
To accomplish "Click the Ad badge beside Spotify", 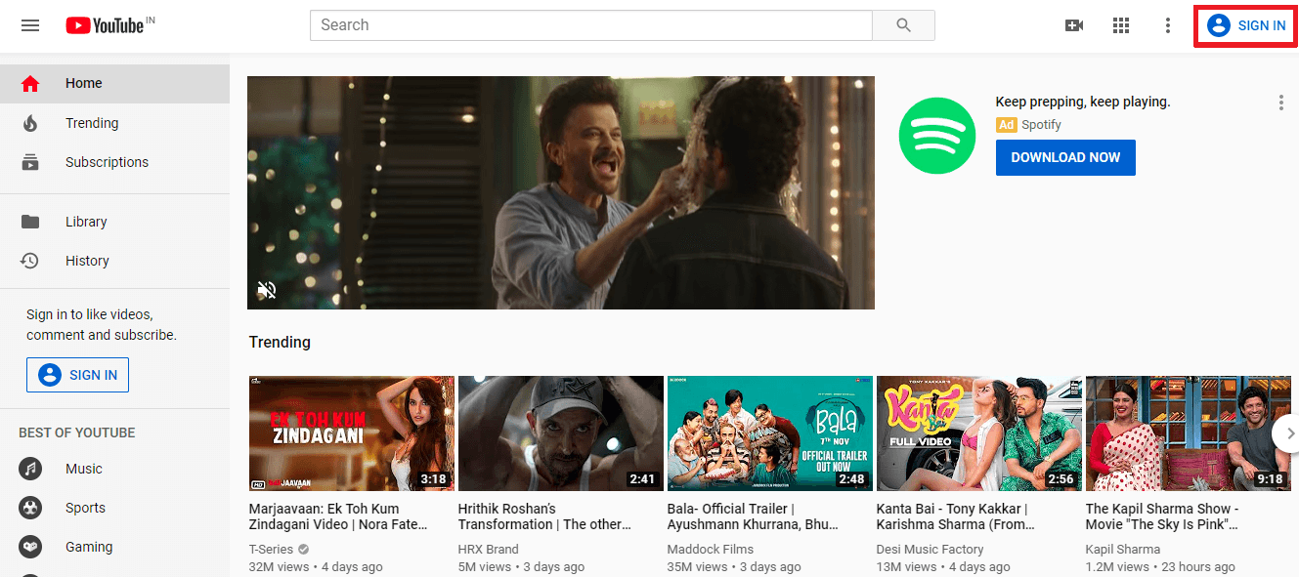I will tap(1006, 125).
